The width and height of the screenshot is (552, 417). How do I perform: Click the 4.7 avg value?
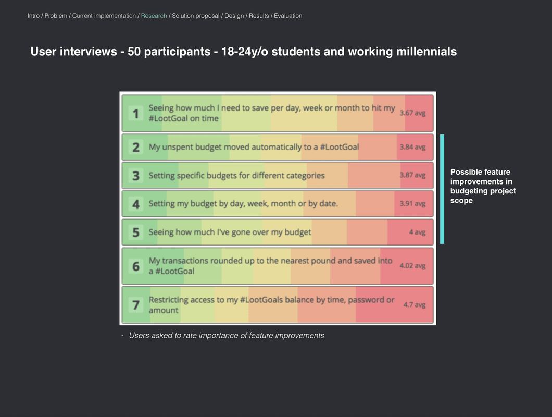pos(415,304)
